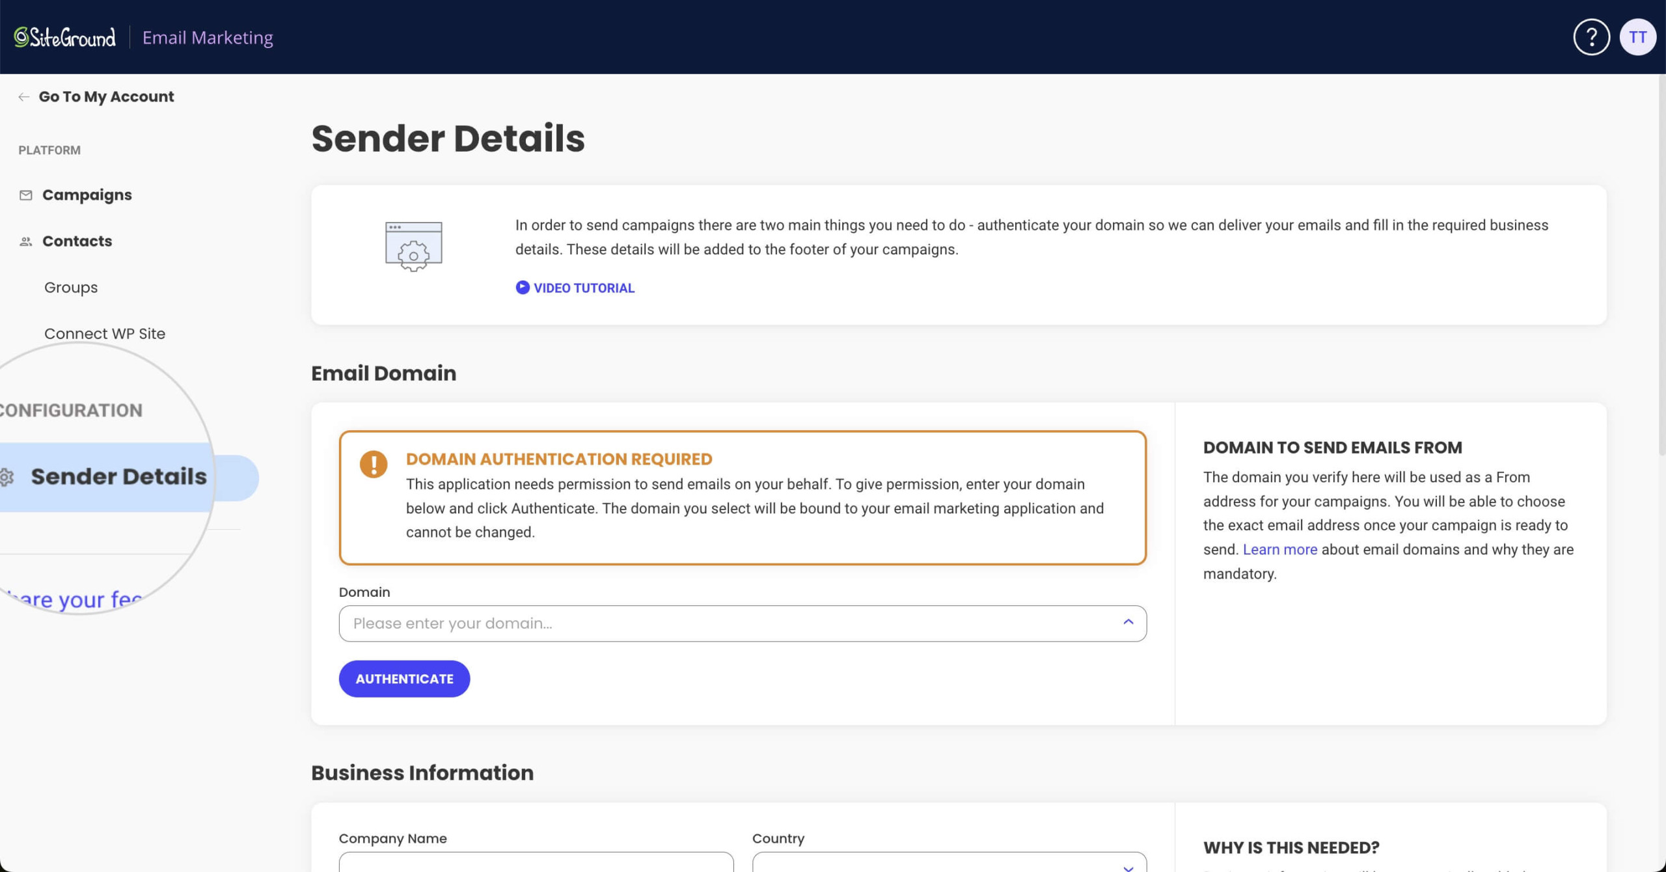Click the Groups sidebar menu item
The width and height of the screenshot is (1666, 872).
[x=70, y=286]
